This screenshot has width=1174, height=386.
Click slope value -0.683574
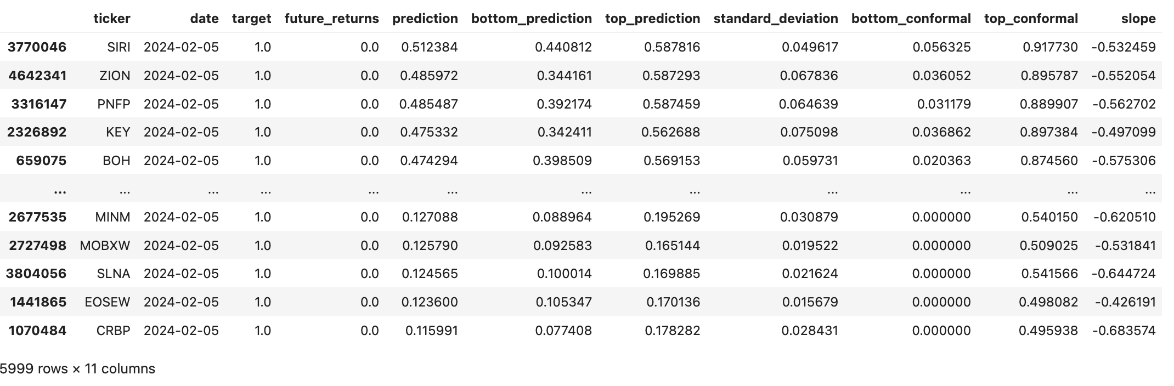tap(1124, 331)
